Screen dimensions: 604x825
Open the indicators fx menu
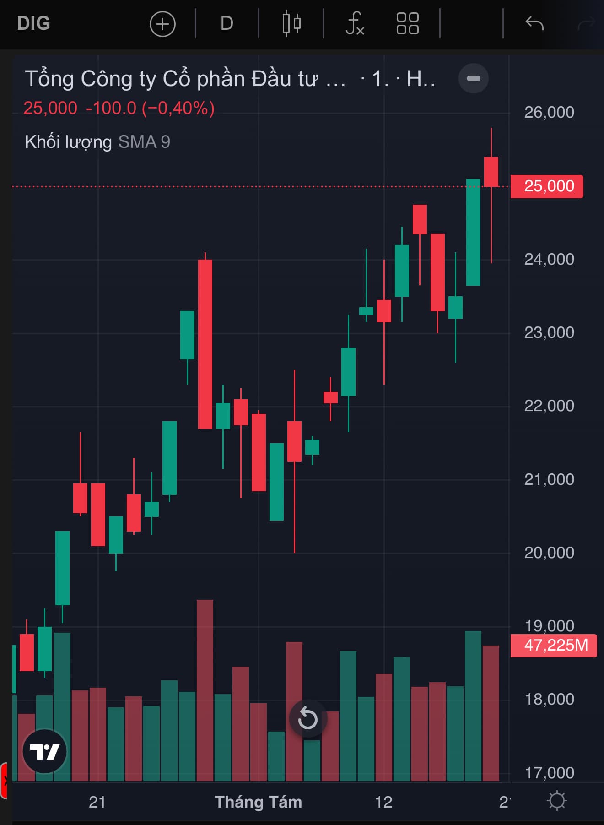355,24
